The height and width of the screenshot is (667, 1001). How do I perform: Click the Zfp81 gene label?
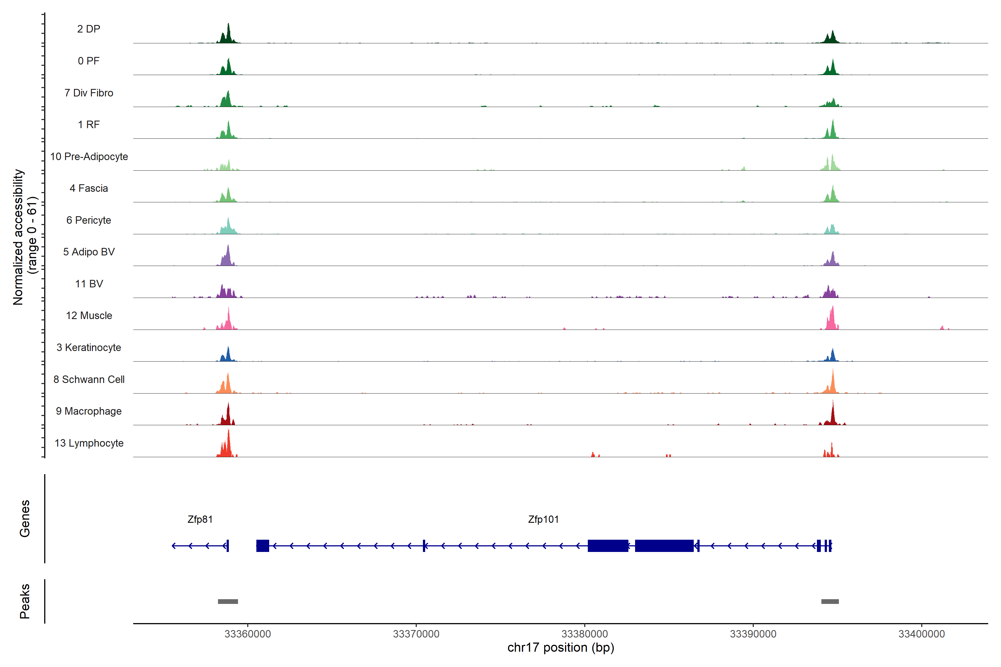[200, 519]
